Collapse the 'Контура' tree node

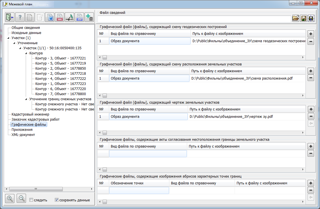point(26,53)
